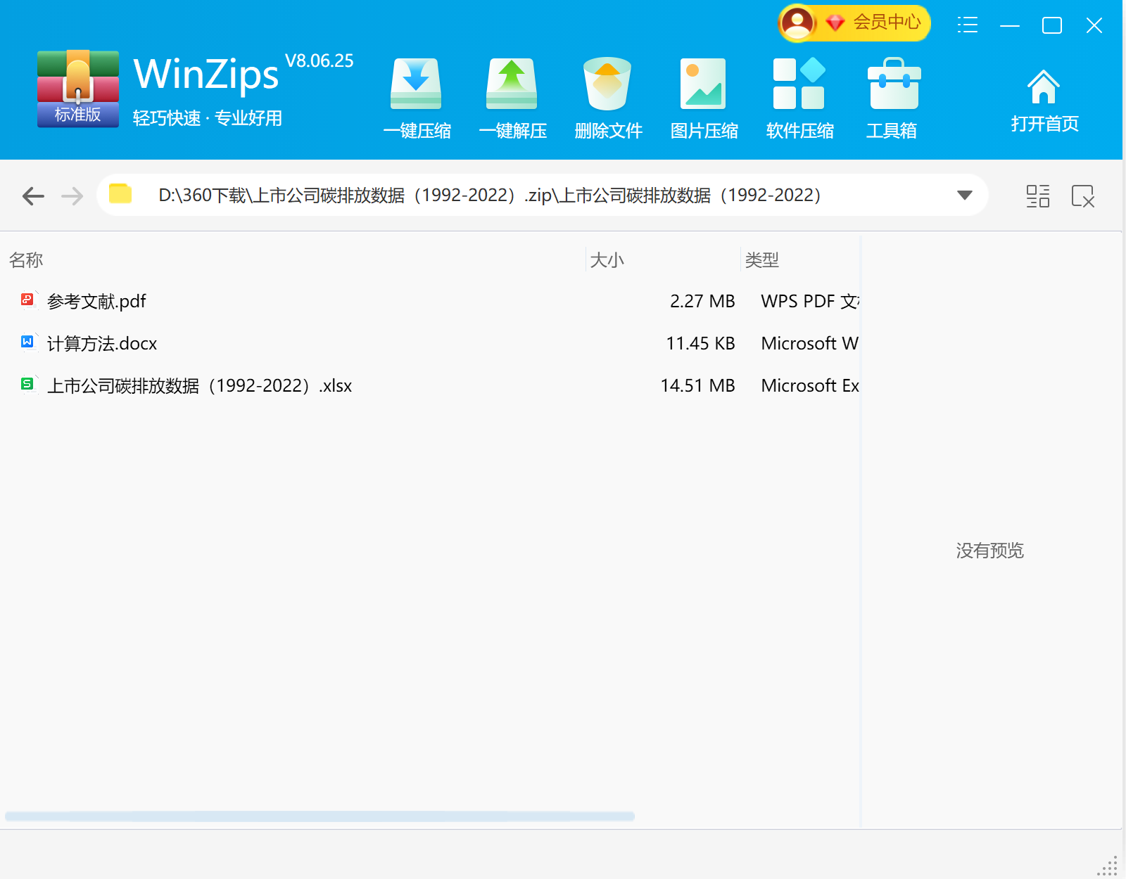The width and height of the screenshot is (1126, 879).
Task: Click the 一键解压 extract icon
Action: [x=512, y=84]
